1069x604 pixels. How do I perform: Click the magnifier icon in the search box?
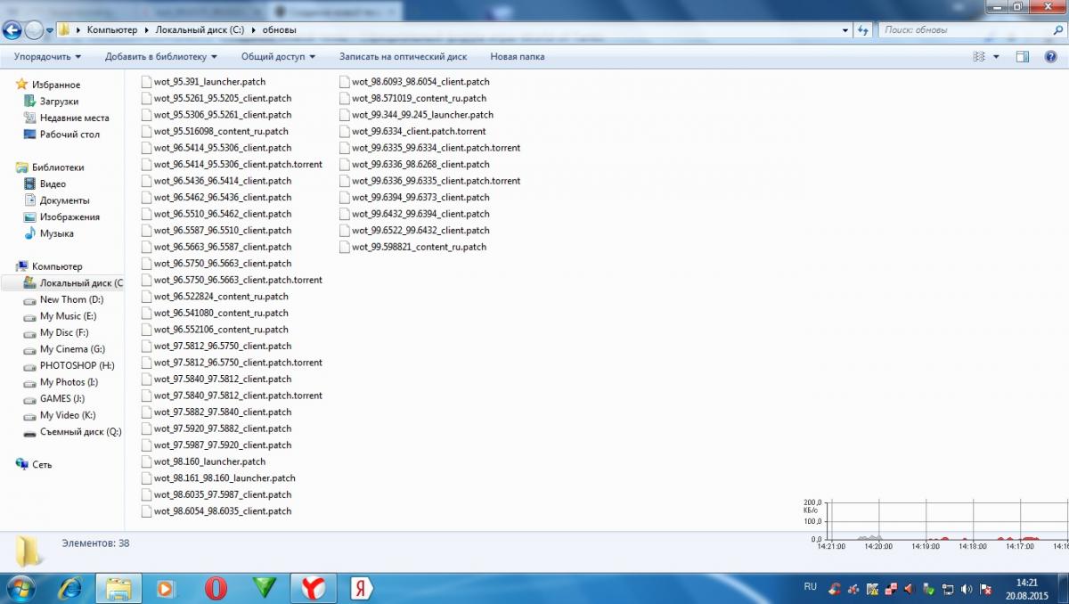pyautogui.click(x=1057, y=29)
